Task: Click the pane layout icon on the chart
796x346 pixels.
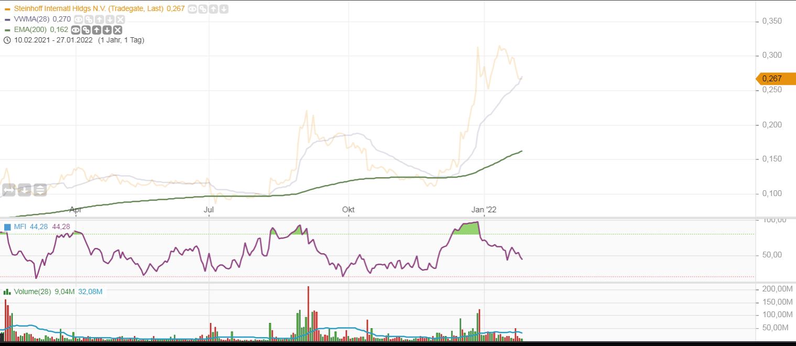Action: tap(40, 190)
